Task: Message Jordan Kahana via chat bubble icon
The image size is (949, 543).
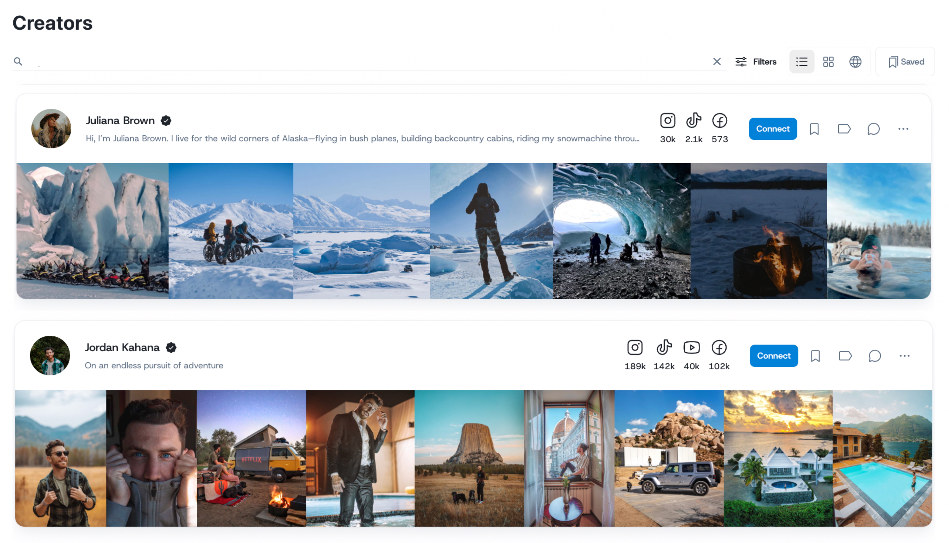Action: (x=874, y=356)
